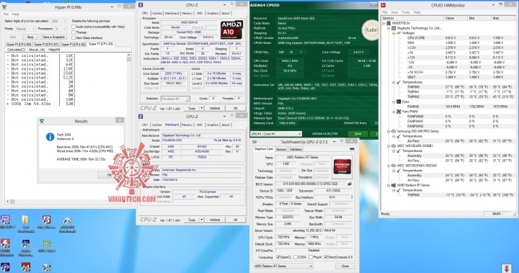Switch to Caches tab in upper CPU-Z

[x=157, y=13]
